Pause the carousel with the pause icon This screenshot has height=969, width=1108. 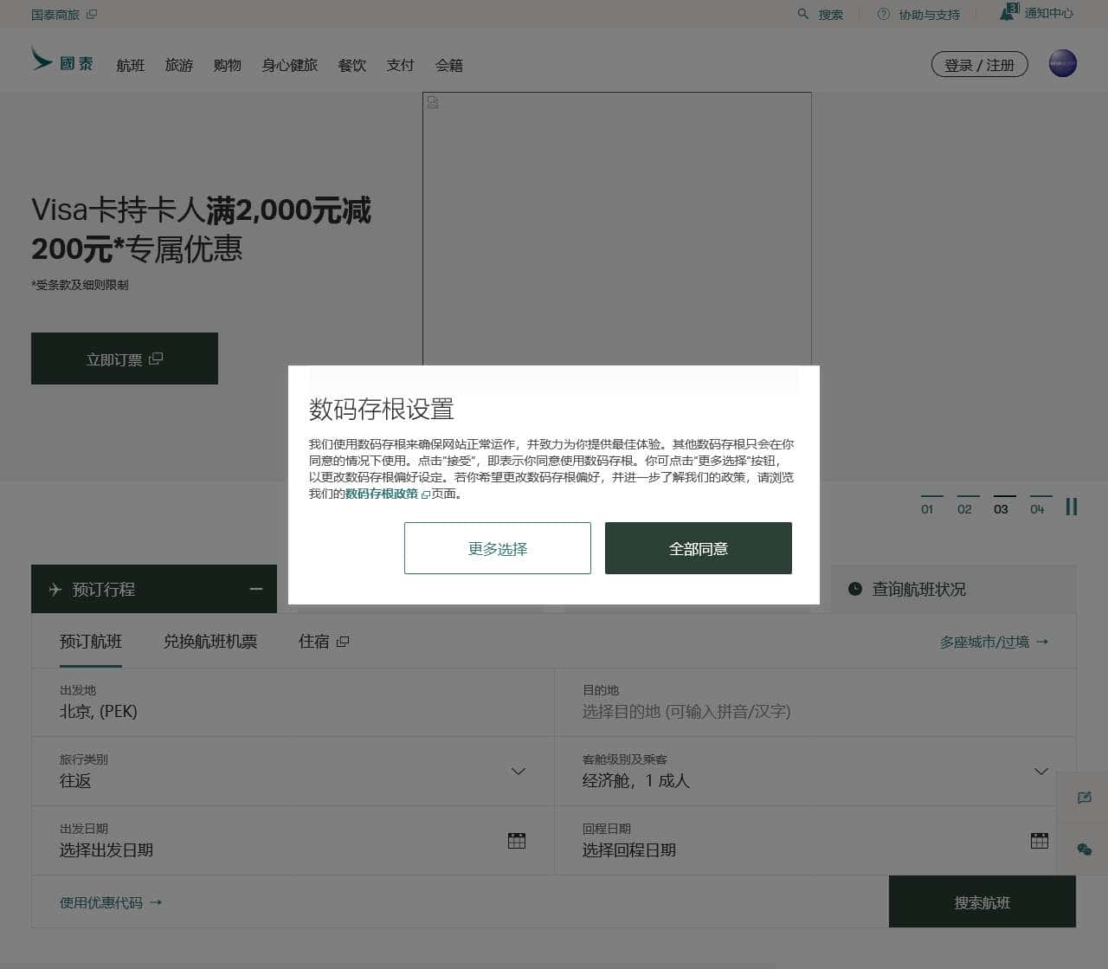[x=1072, y=507]
